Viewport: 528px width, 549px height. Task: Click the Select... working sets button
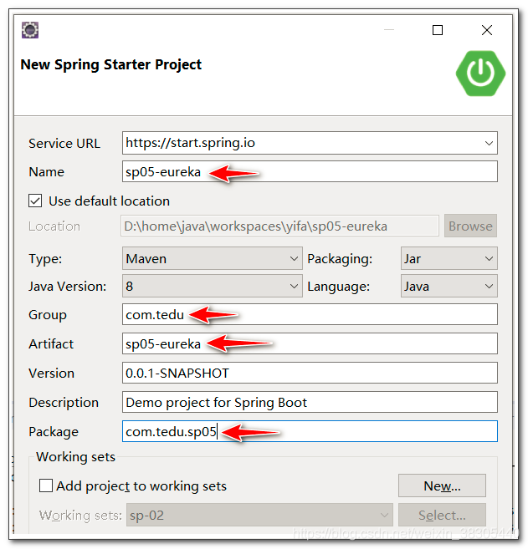(442, 515)
